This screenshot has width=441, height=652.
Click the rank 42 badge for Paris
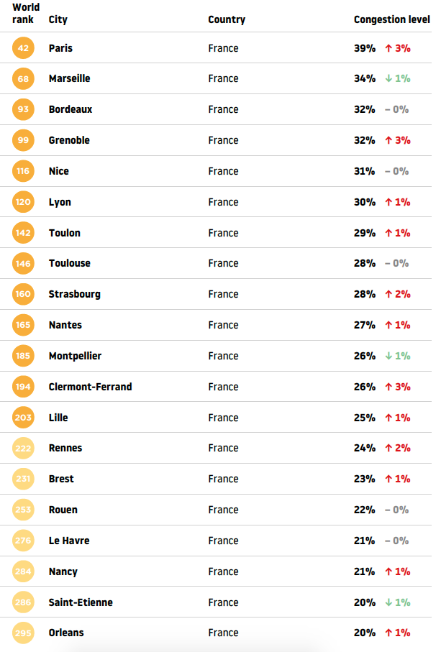coord(23,48)
